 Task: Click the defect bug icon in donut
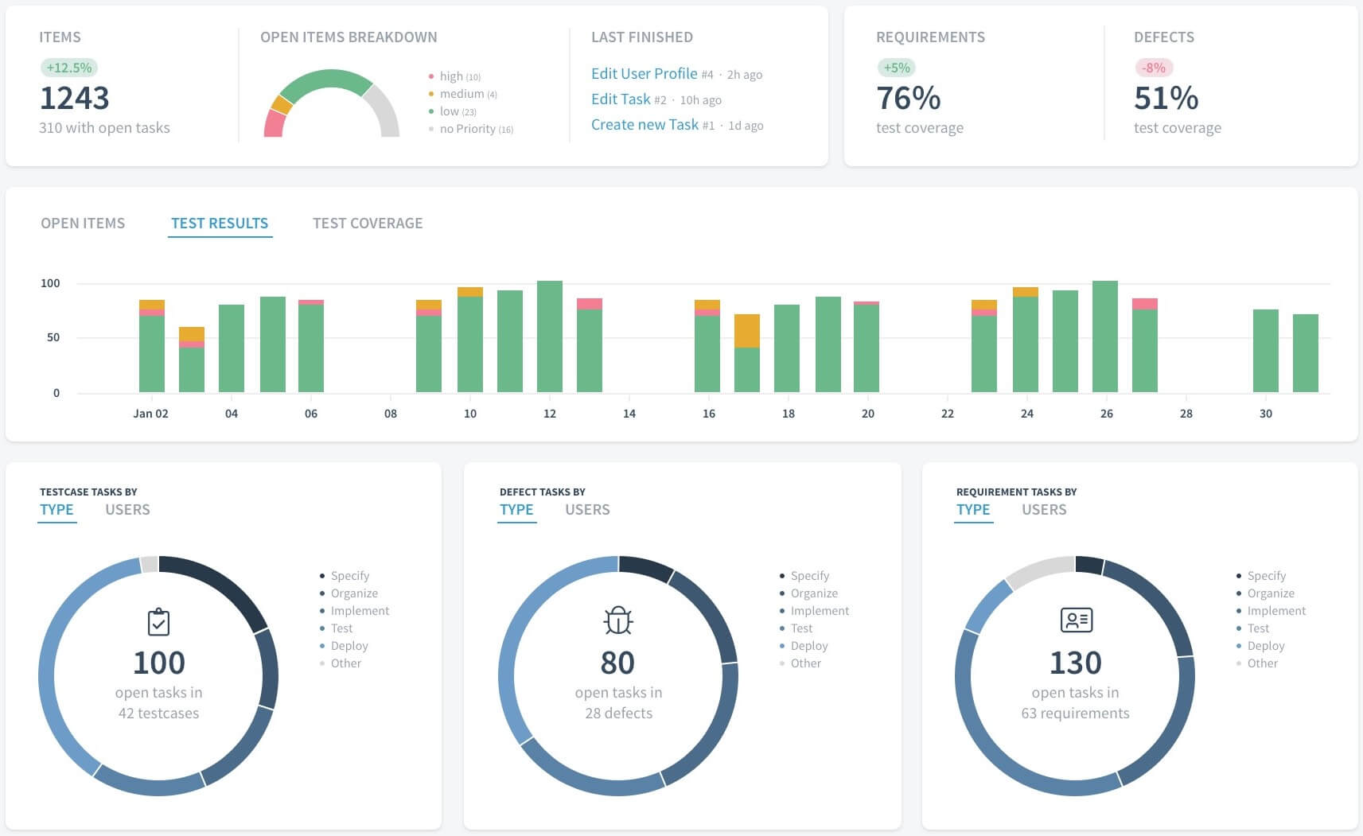618,620
